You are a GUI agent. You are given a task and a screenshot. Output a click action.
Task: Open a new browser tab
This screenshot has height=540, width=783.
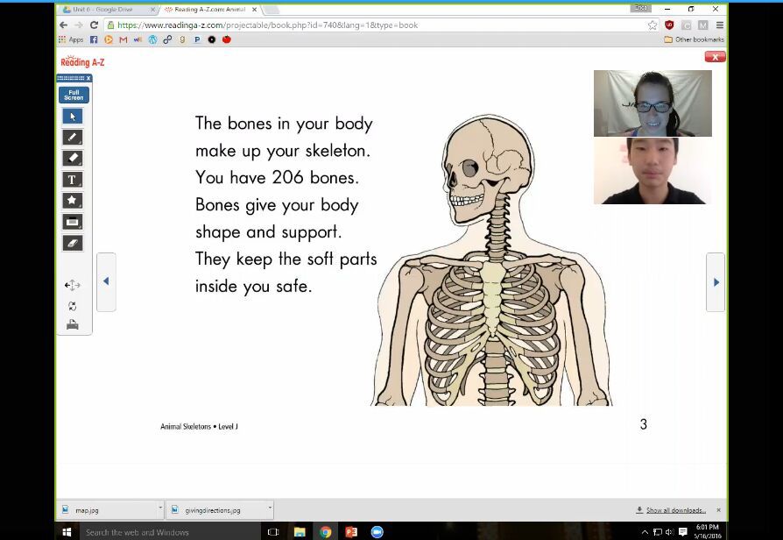270,10
